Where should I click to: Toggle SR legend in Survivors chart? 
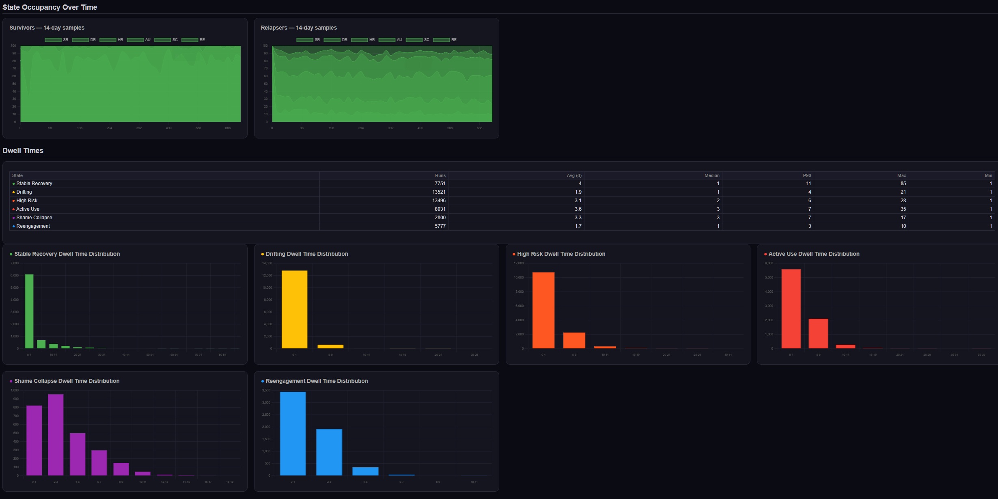pyautogui.click(x=56, y=40)
